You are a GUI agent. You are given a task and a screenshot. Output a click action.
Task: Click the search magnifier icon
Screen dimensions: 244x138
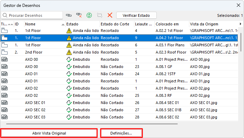click(5, 15)
